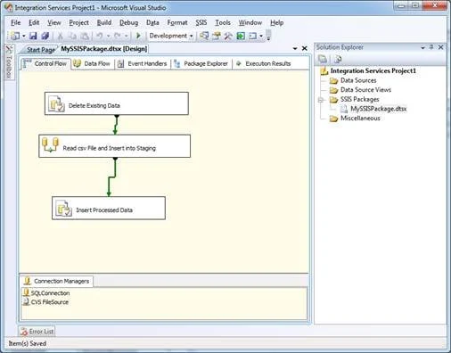Click the Solution Explorer Properties icon
Viewport: 451px width, 353px height.
click(x=323, y=59)
